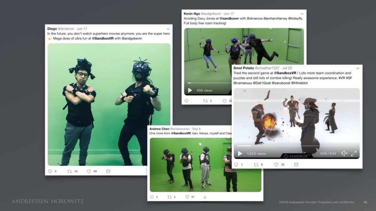Unmute the Smol Potato video speaker icon
The height and width of the screenshot is (211, 376).
tap(344, 153)
